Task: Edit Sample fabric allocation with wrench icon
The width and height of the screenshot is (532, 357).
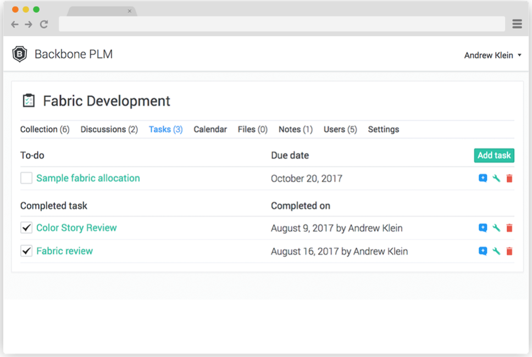Action: pyautogui.click(x=496, y=178)
